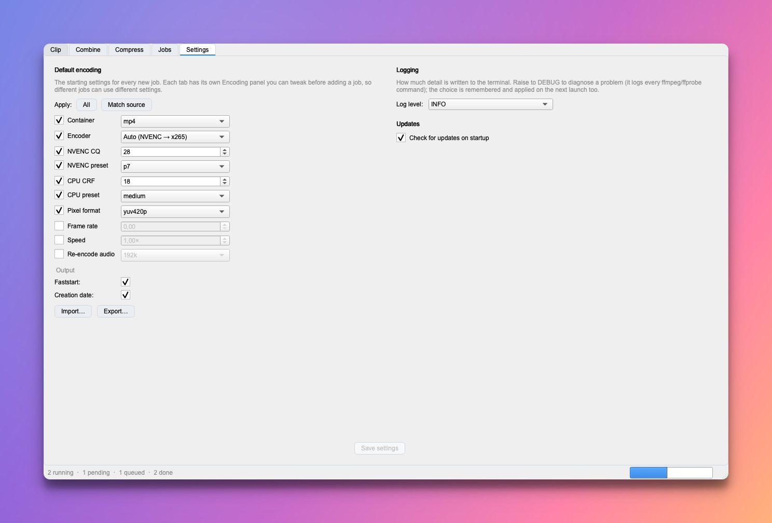Toggle the Encoder checkbox
Viewport: 772px width, 523px height.
point(59,135)
